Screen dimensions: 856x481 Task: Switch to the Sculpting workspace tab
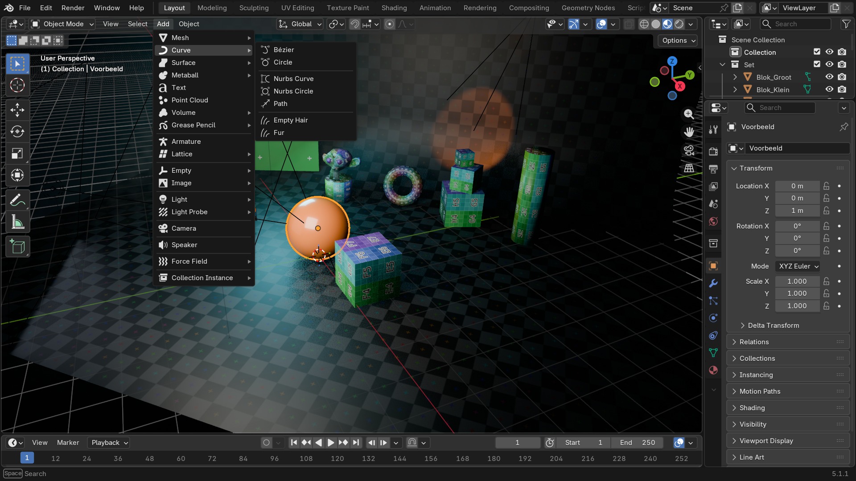[254, 8]
